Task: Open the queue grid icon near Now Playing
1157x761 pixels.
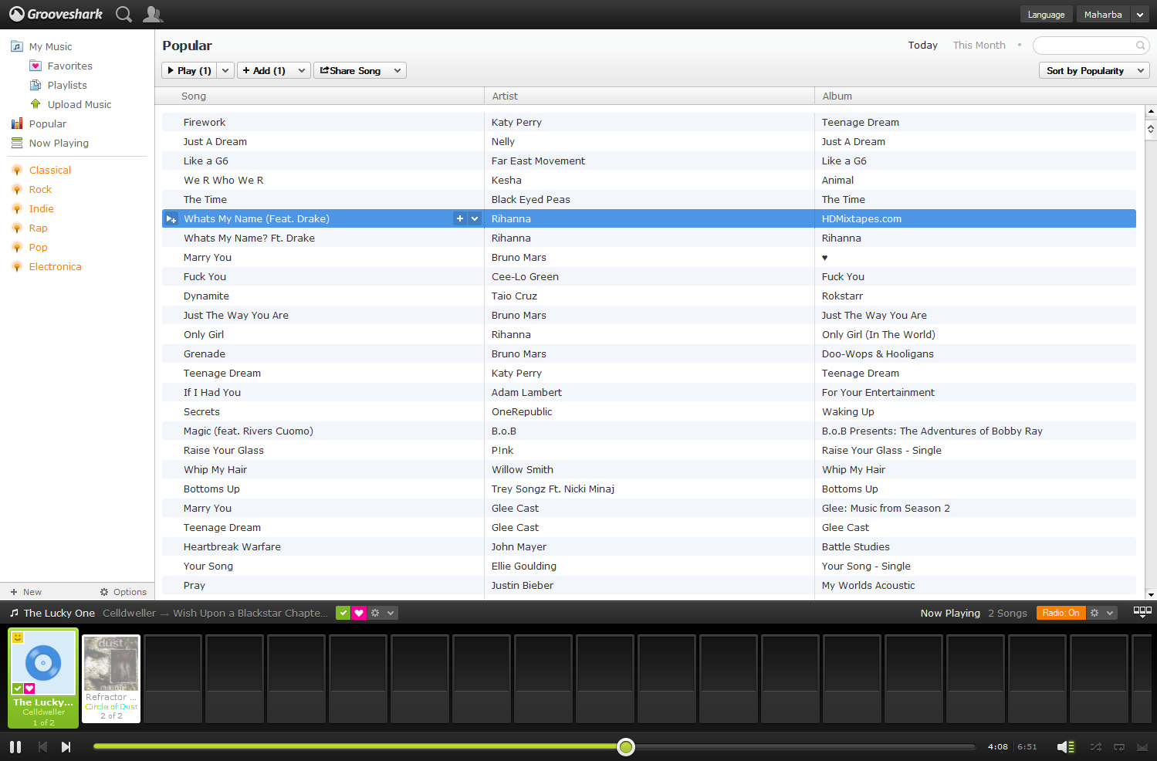Action: click(1142, 611)
